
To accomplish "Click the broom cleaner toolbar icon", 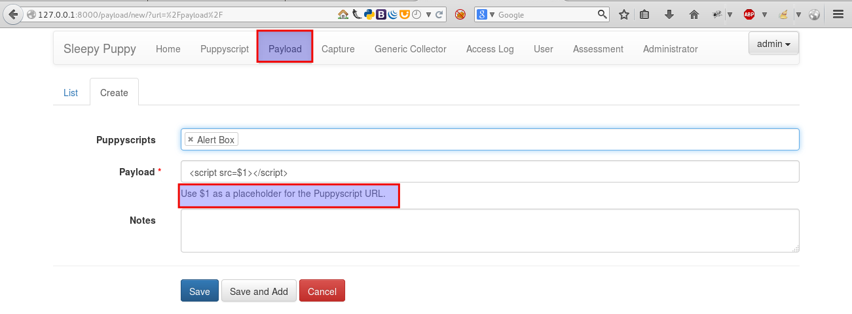I will [x=784, y=14].
